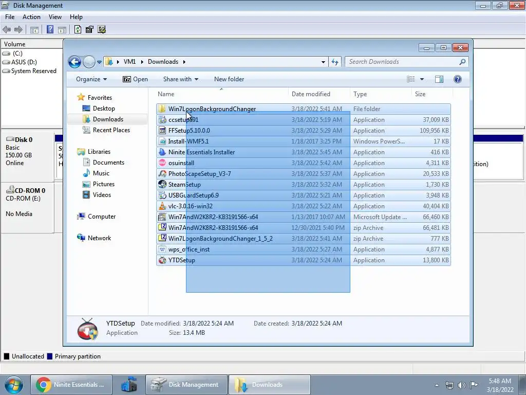Show hidden tray icons arrow
Viewport: 526px width, 395px height.
[x=437, y=385]
